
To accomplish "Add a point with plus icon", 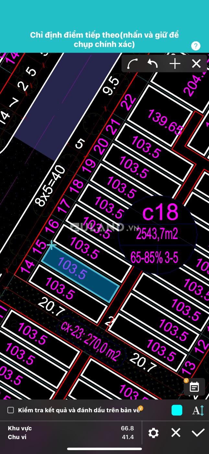I will (x=175, y=64).
